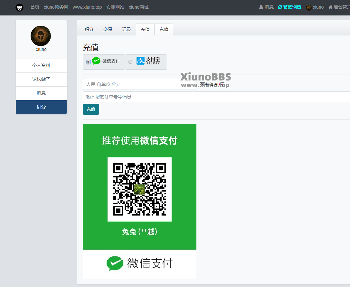The height and width of the screenshot is (287, 350).
Task: Click the home icon beside 后台管理
Action: click(330, 7)
